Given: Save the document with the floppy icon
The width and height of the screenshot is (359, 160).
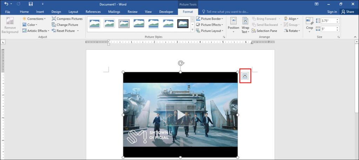Looking at the screenshot, I should point(31,4).
